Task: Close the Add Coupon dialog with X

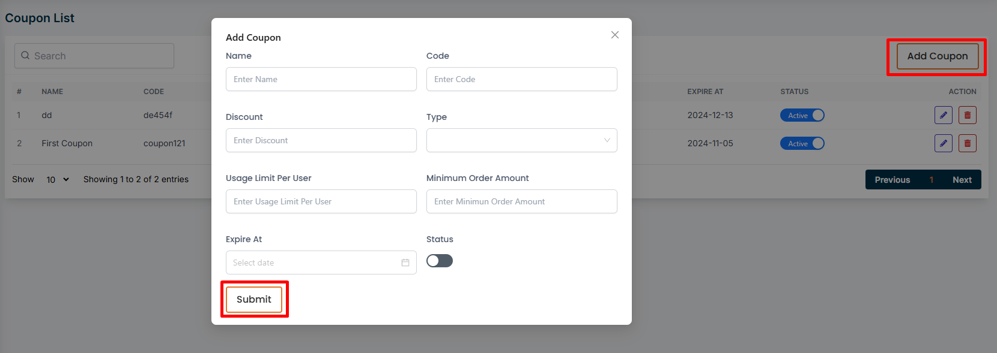Action: click(x=614, y=35)
